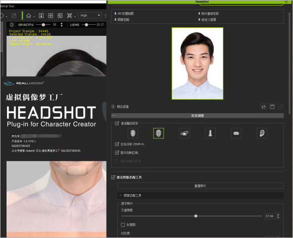
Task: Click the Reallusion logo on splash
Action: (24, 83)
